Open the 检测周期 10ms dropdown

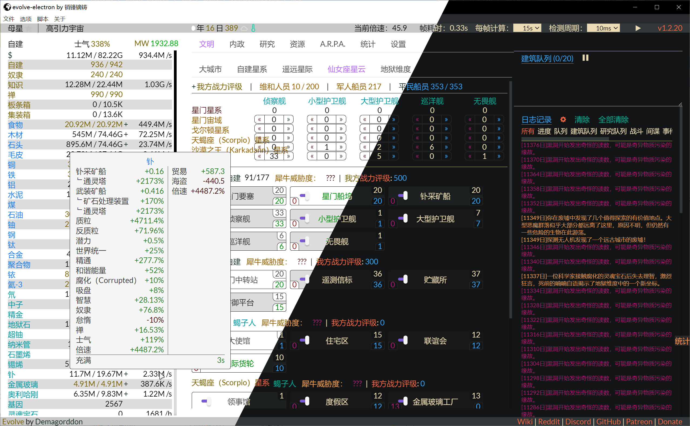click(603, 28)
